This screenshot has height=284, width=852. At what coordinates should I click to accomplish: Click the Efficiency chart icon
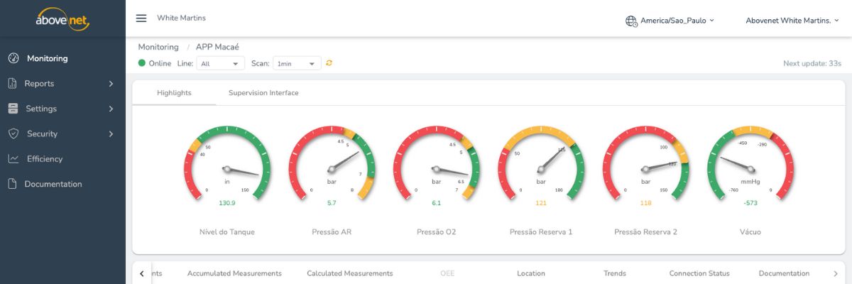click(13, 159)
